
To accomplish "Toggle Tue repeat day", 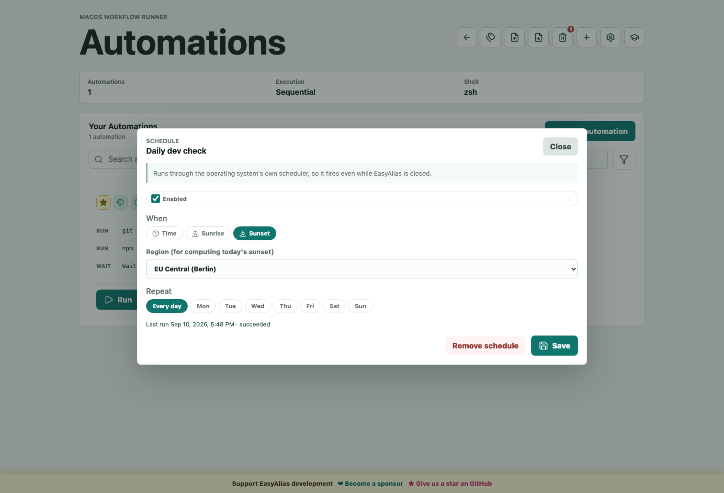I will [230, 306].
